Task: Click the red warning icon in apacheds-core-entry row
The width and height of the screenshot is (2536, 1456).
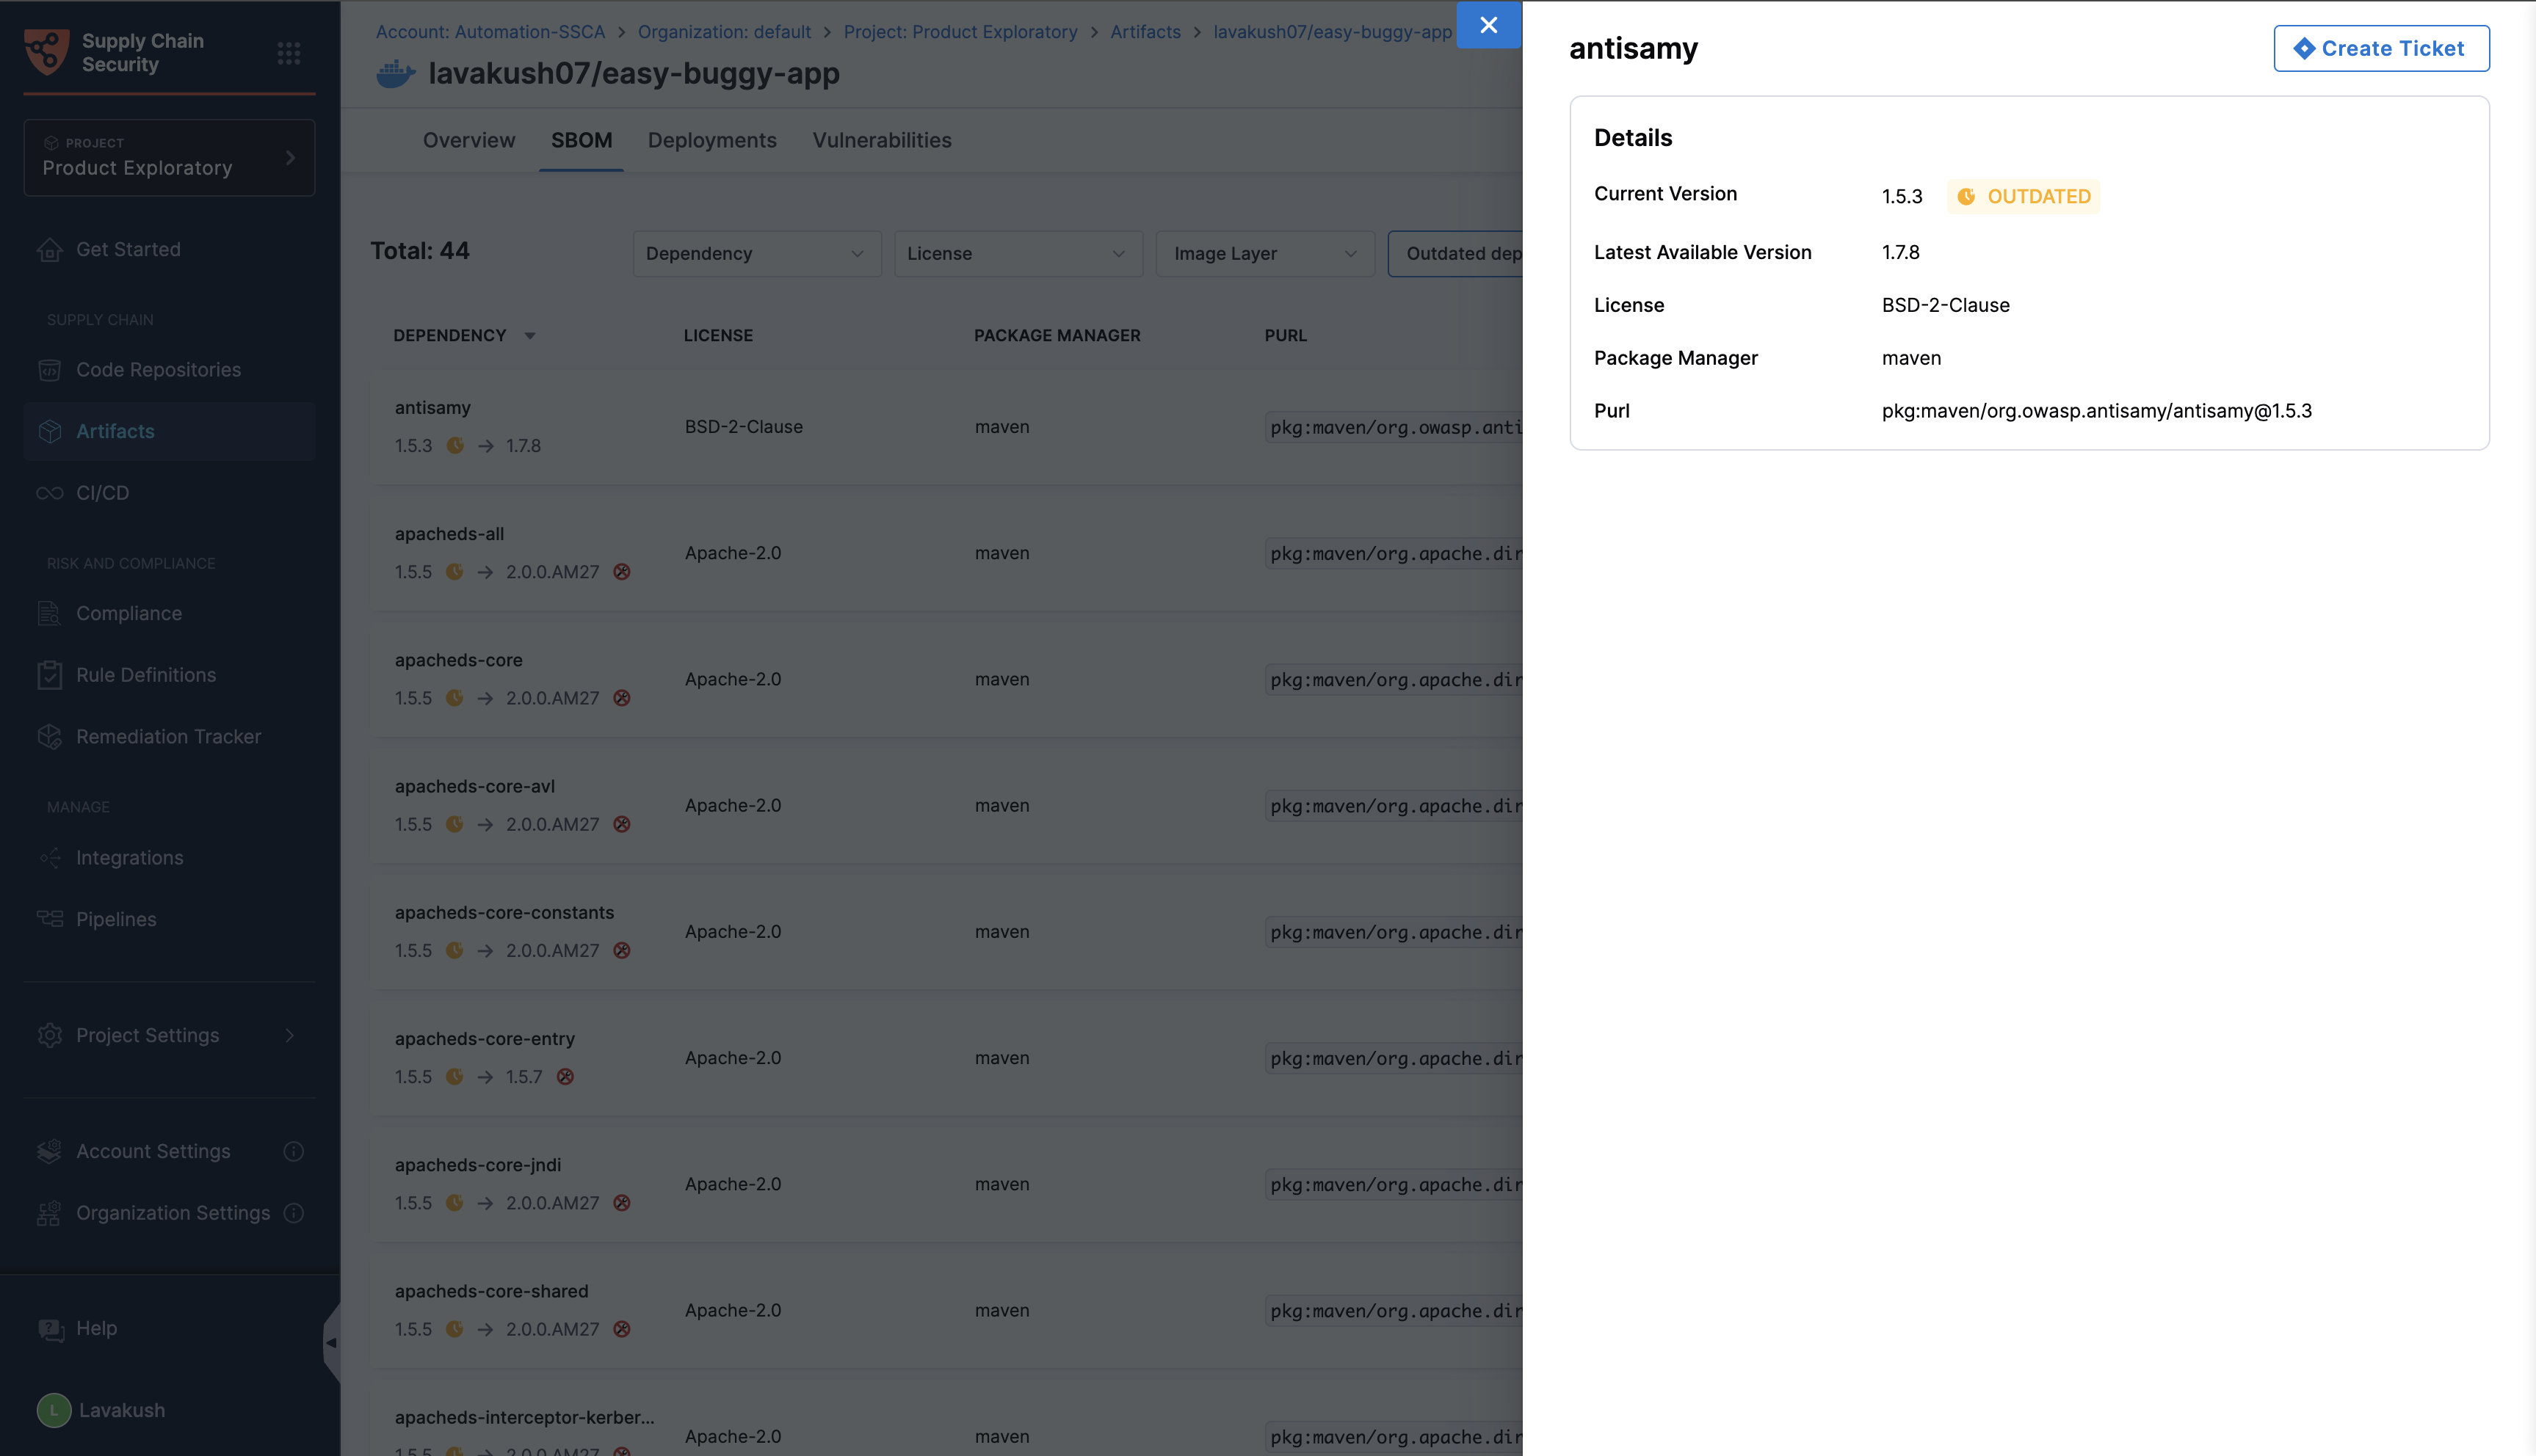Action: tap(565, 1077)
